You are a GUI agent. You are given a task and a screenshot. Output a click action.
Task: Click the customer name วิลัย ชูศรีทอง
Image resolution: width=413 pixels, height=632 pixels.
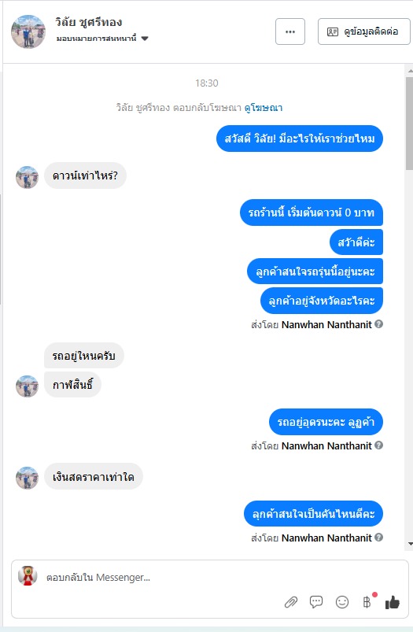tap(89, 22)
